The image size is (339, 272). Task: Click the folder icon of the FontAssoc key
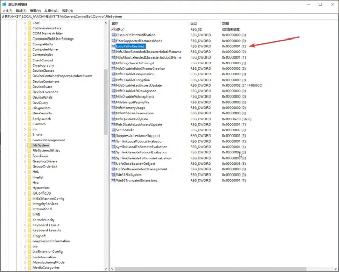[29, 156]
